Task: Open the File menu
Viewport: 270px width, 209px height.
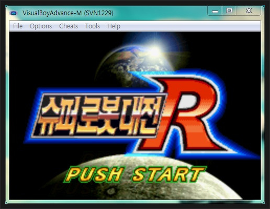Action: [18, 26]
